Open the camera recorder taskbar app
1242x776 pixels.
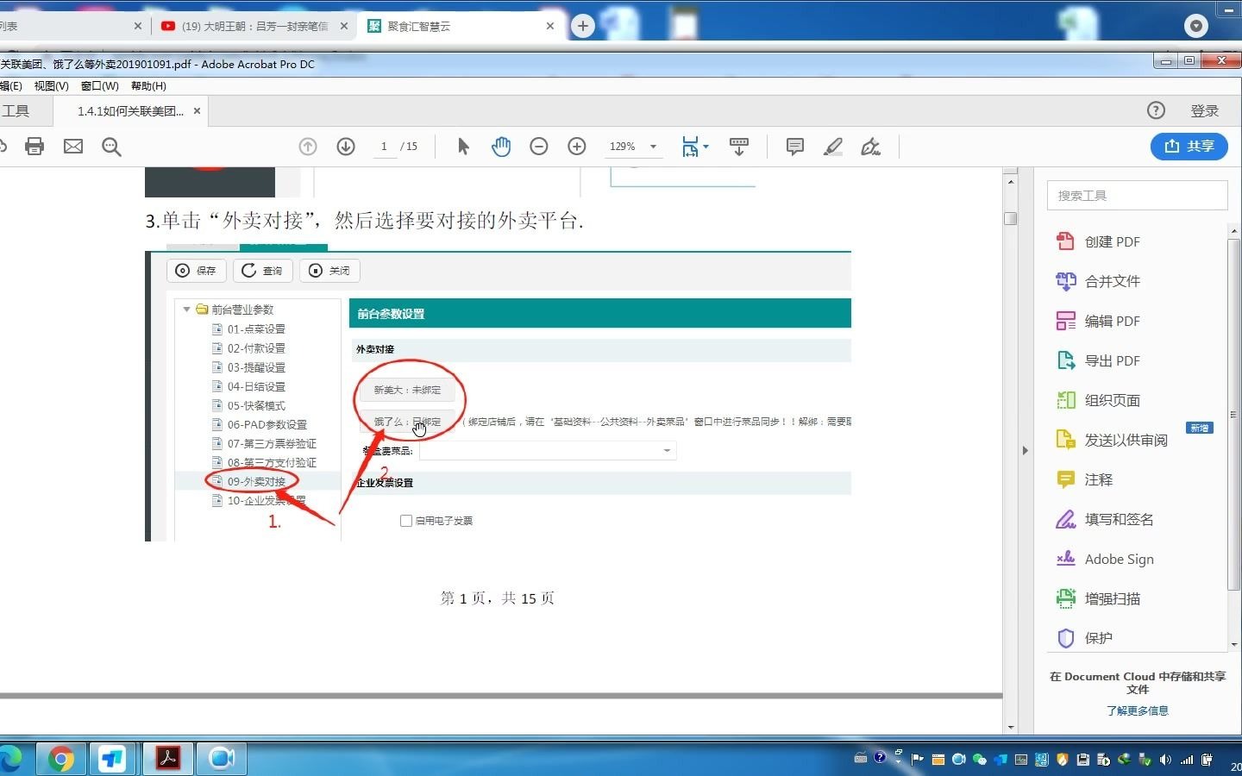click(x=222, y=759)
